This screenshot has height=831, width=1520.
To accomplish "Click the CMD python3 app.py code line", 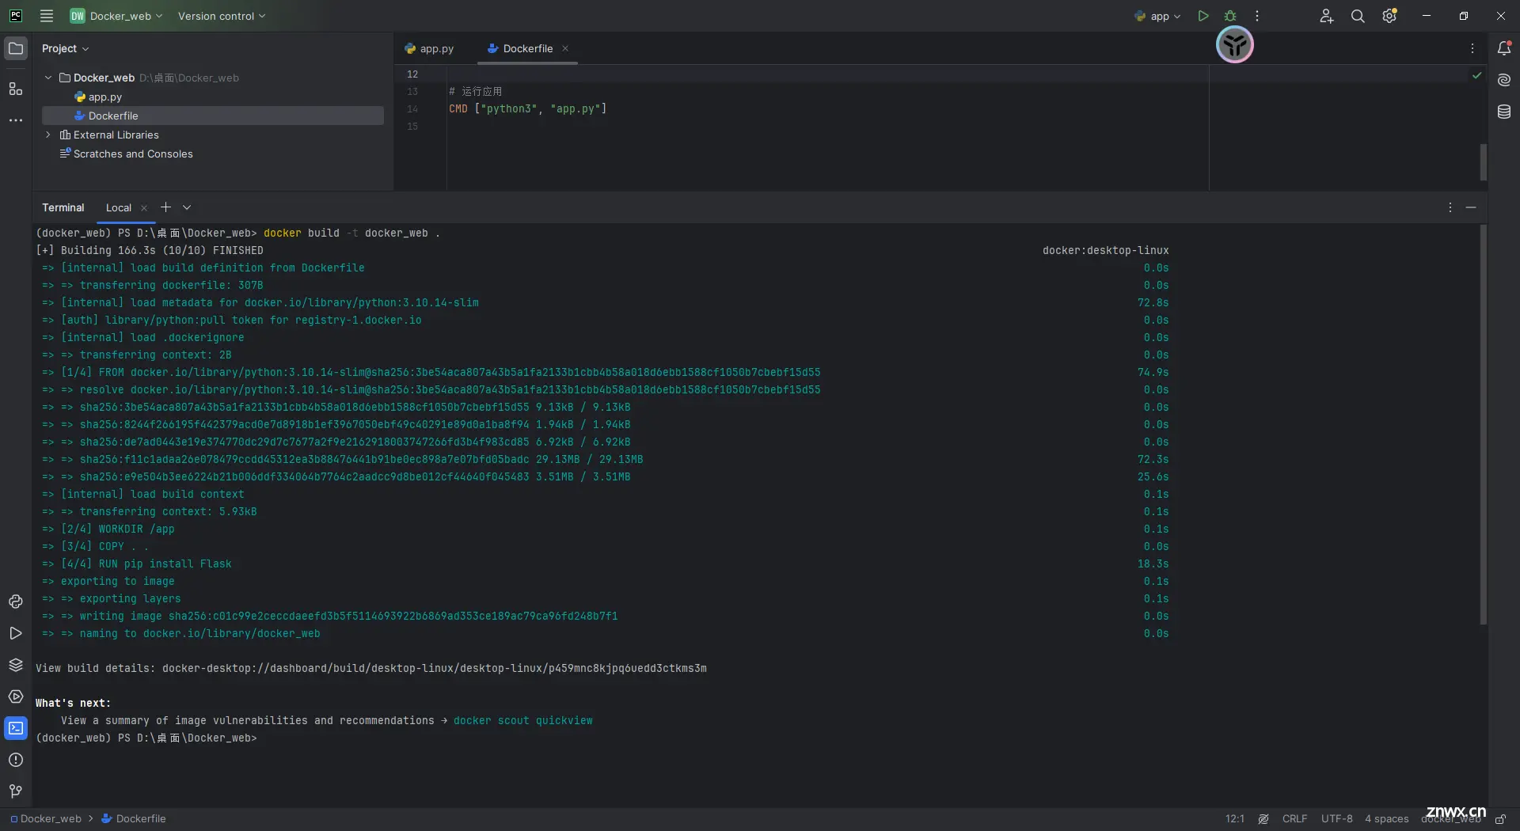I will 528,108.
